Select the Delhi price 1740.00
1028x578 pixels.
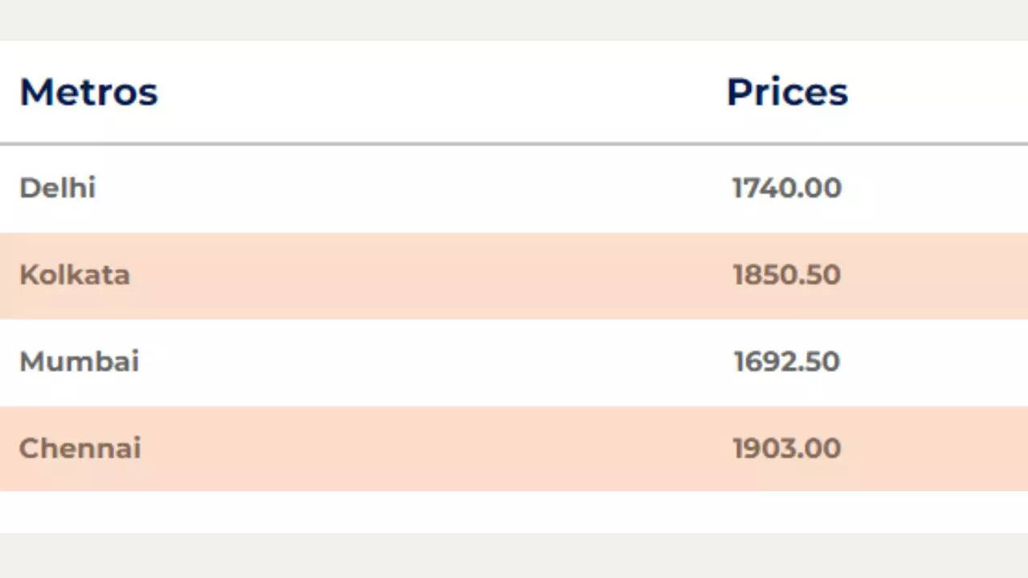tap(787, 188)
